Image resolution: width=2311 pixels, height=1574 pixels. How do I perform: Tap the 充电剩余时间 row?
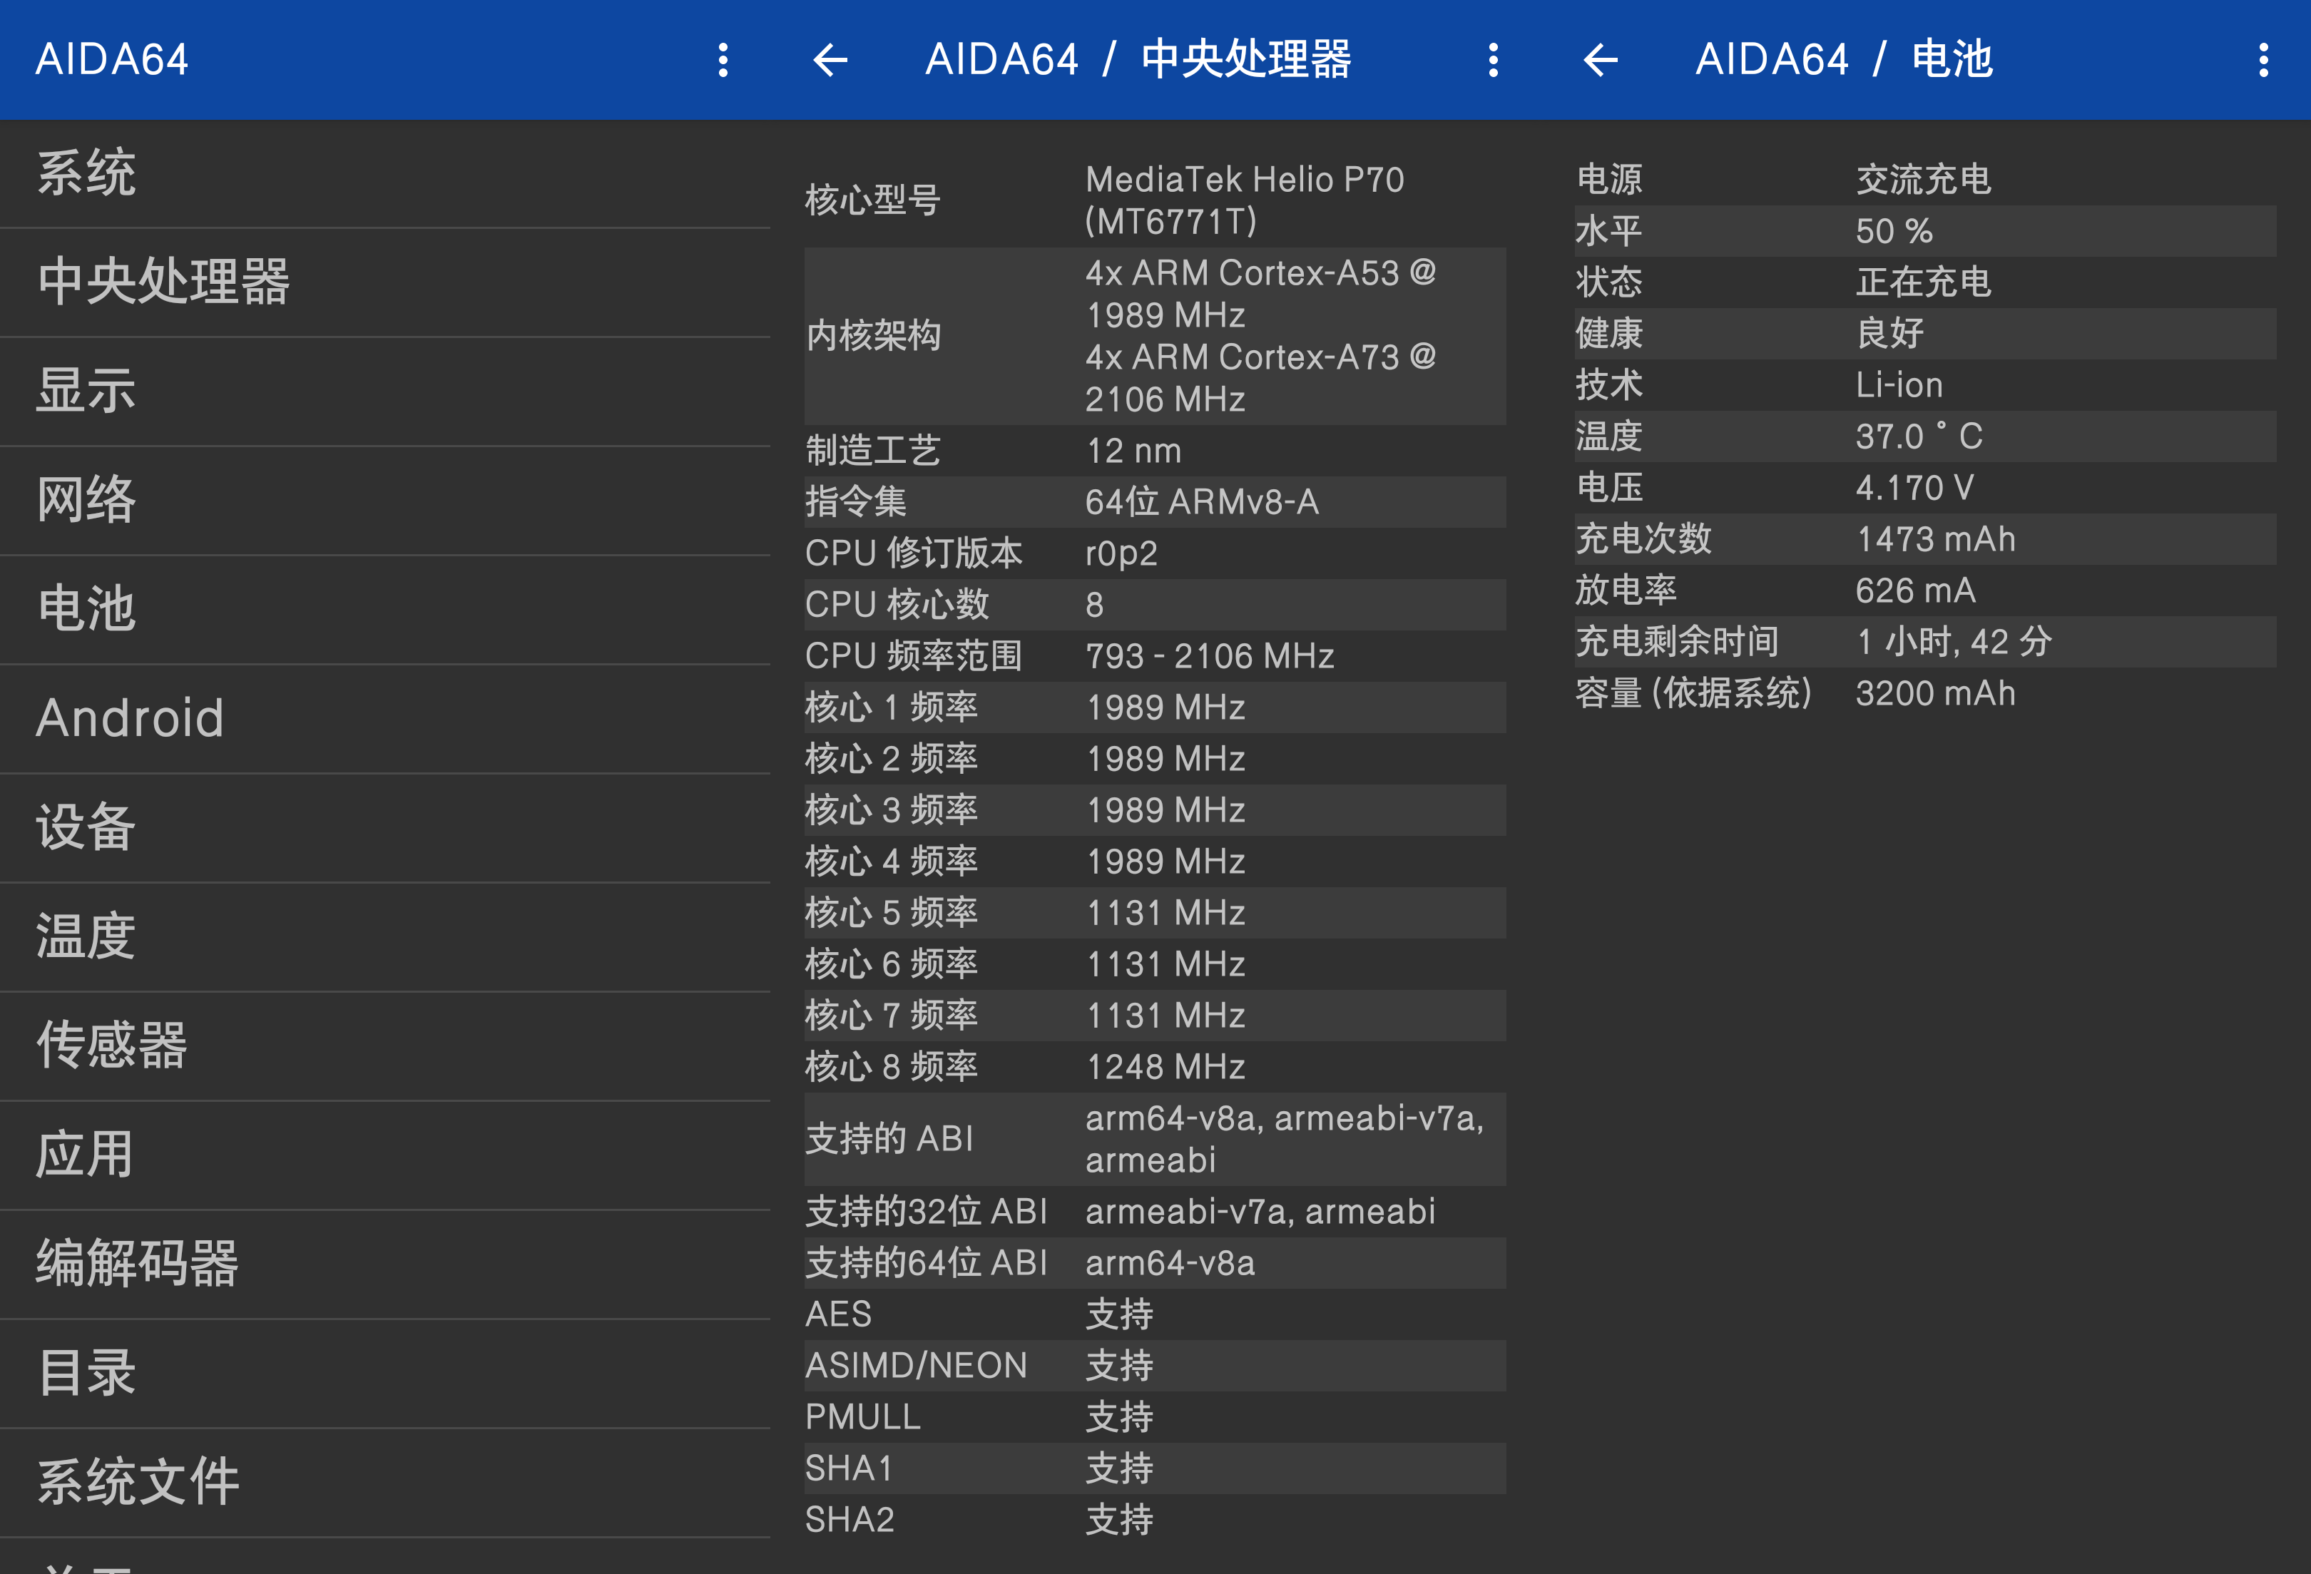(x=1924, y=641)
